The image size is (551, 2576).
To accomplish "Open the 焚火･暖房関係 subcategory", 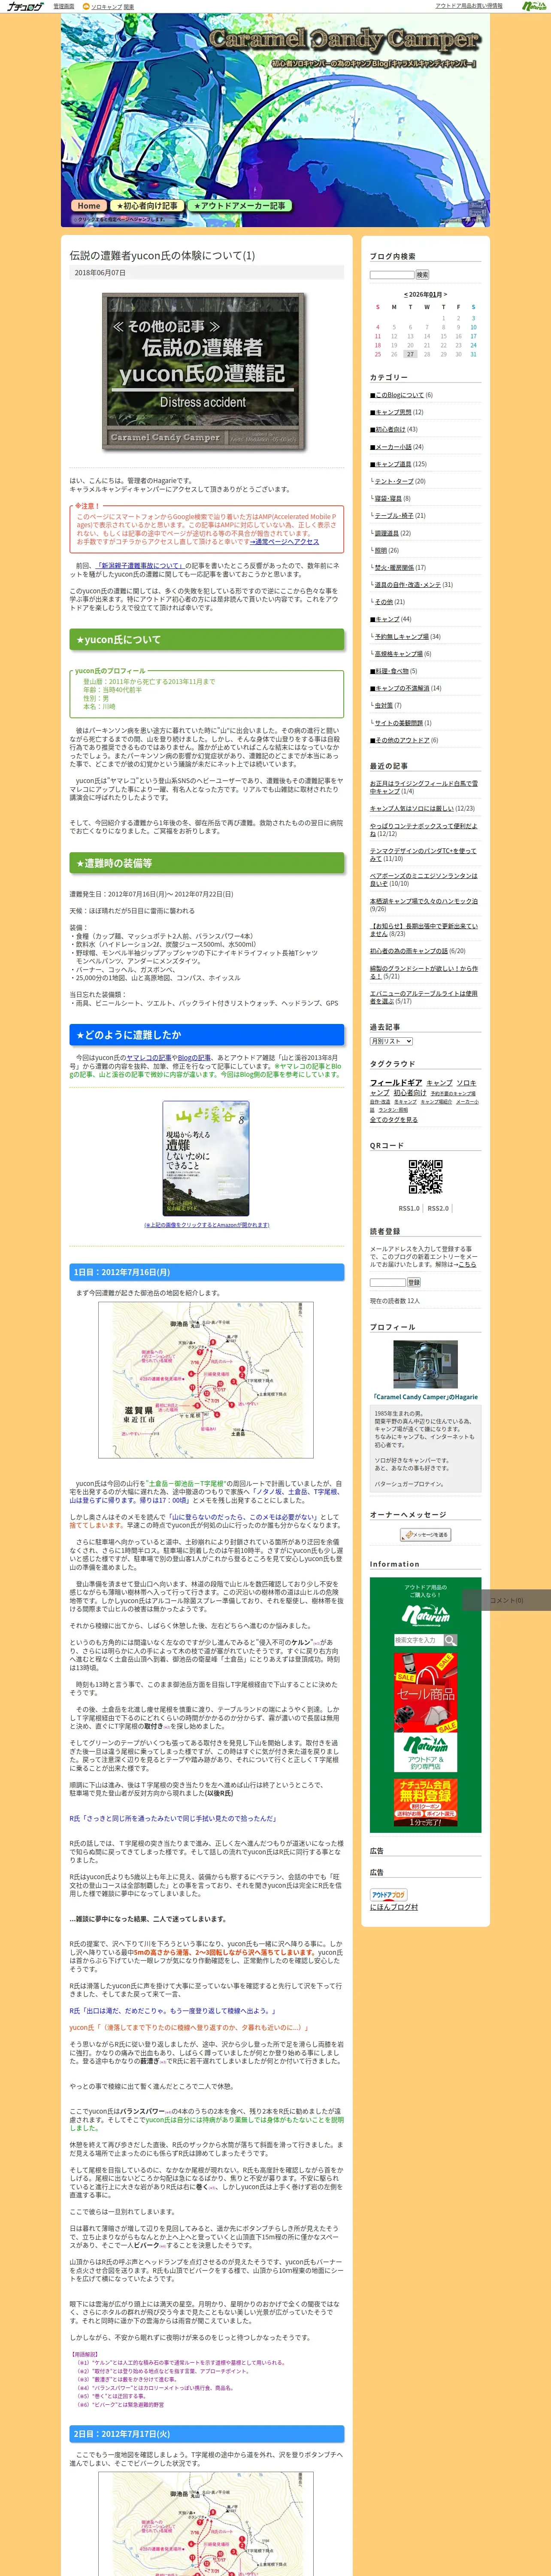I will [x=394, y=567].
